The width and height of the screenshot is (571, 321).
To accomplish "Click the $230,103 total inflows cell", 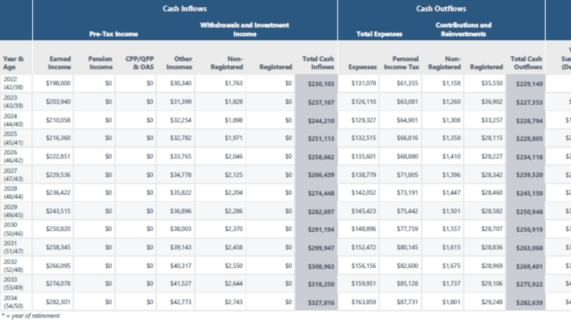I will tap(321, 84).
